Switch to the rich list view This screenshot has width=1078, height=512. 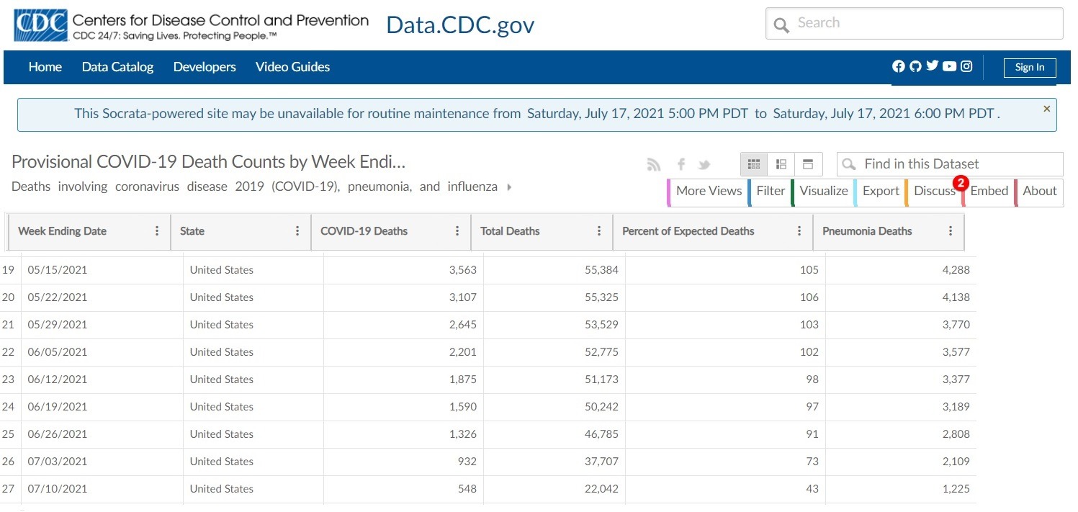781,164
